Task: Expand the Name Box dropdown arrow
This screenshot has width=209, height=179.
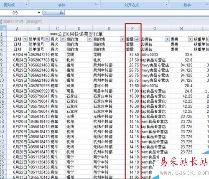Action: 39,13
